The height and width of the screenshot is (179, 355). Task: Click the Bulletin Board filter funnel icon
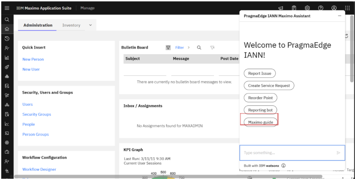click(168, 48)
